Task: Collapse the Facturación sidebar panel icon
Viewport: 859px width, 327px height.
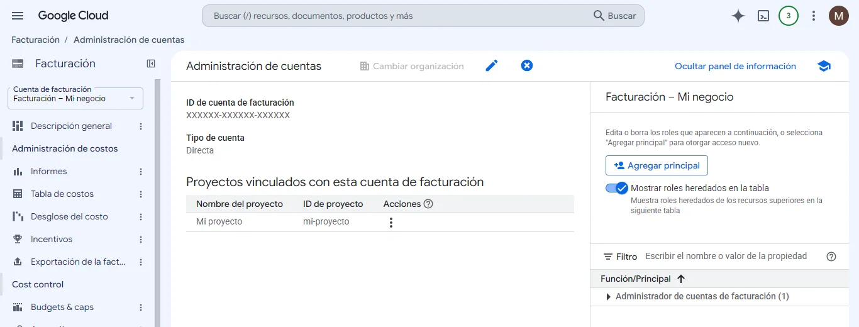Action: 151,64
